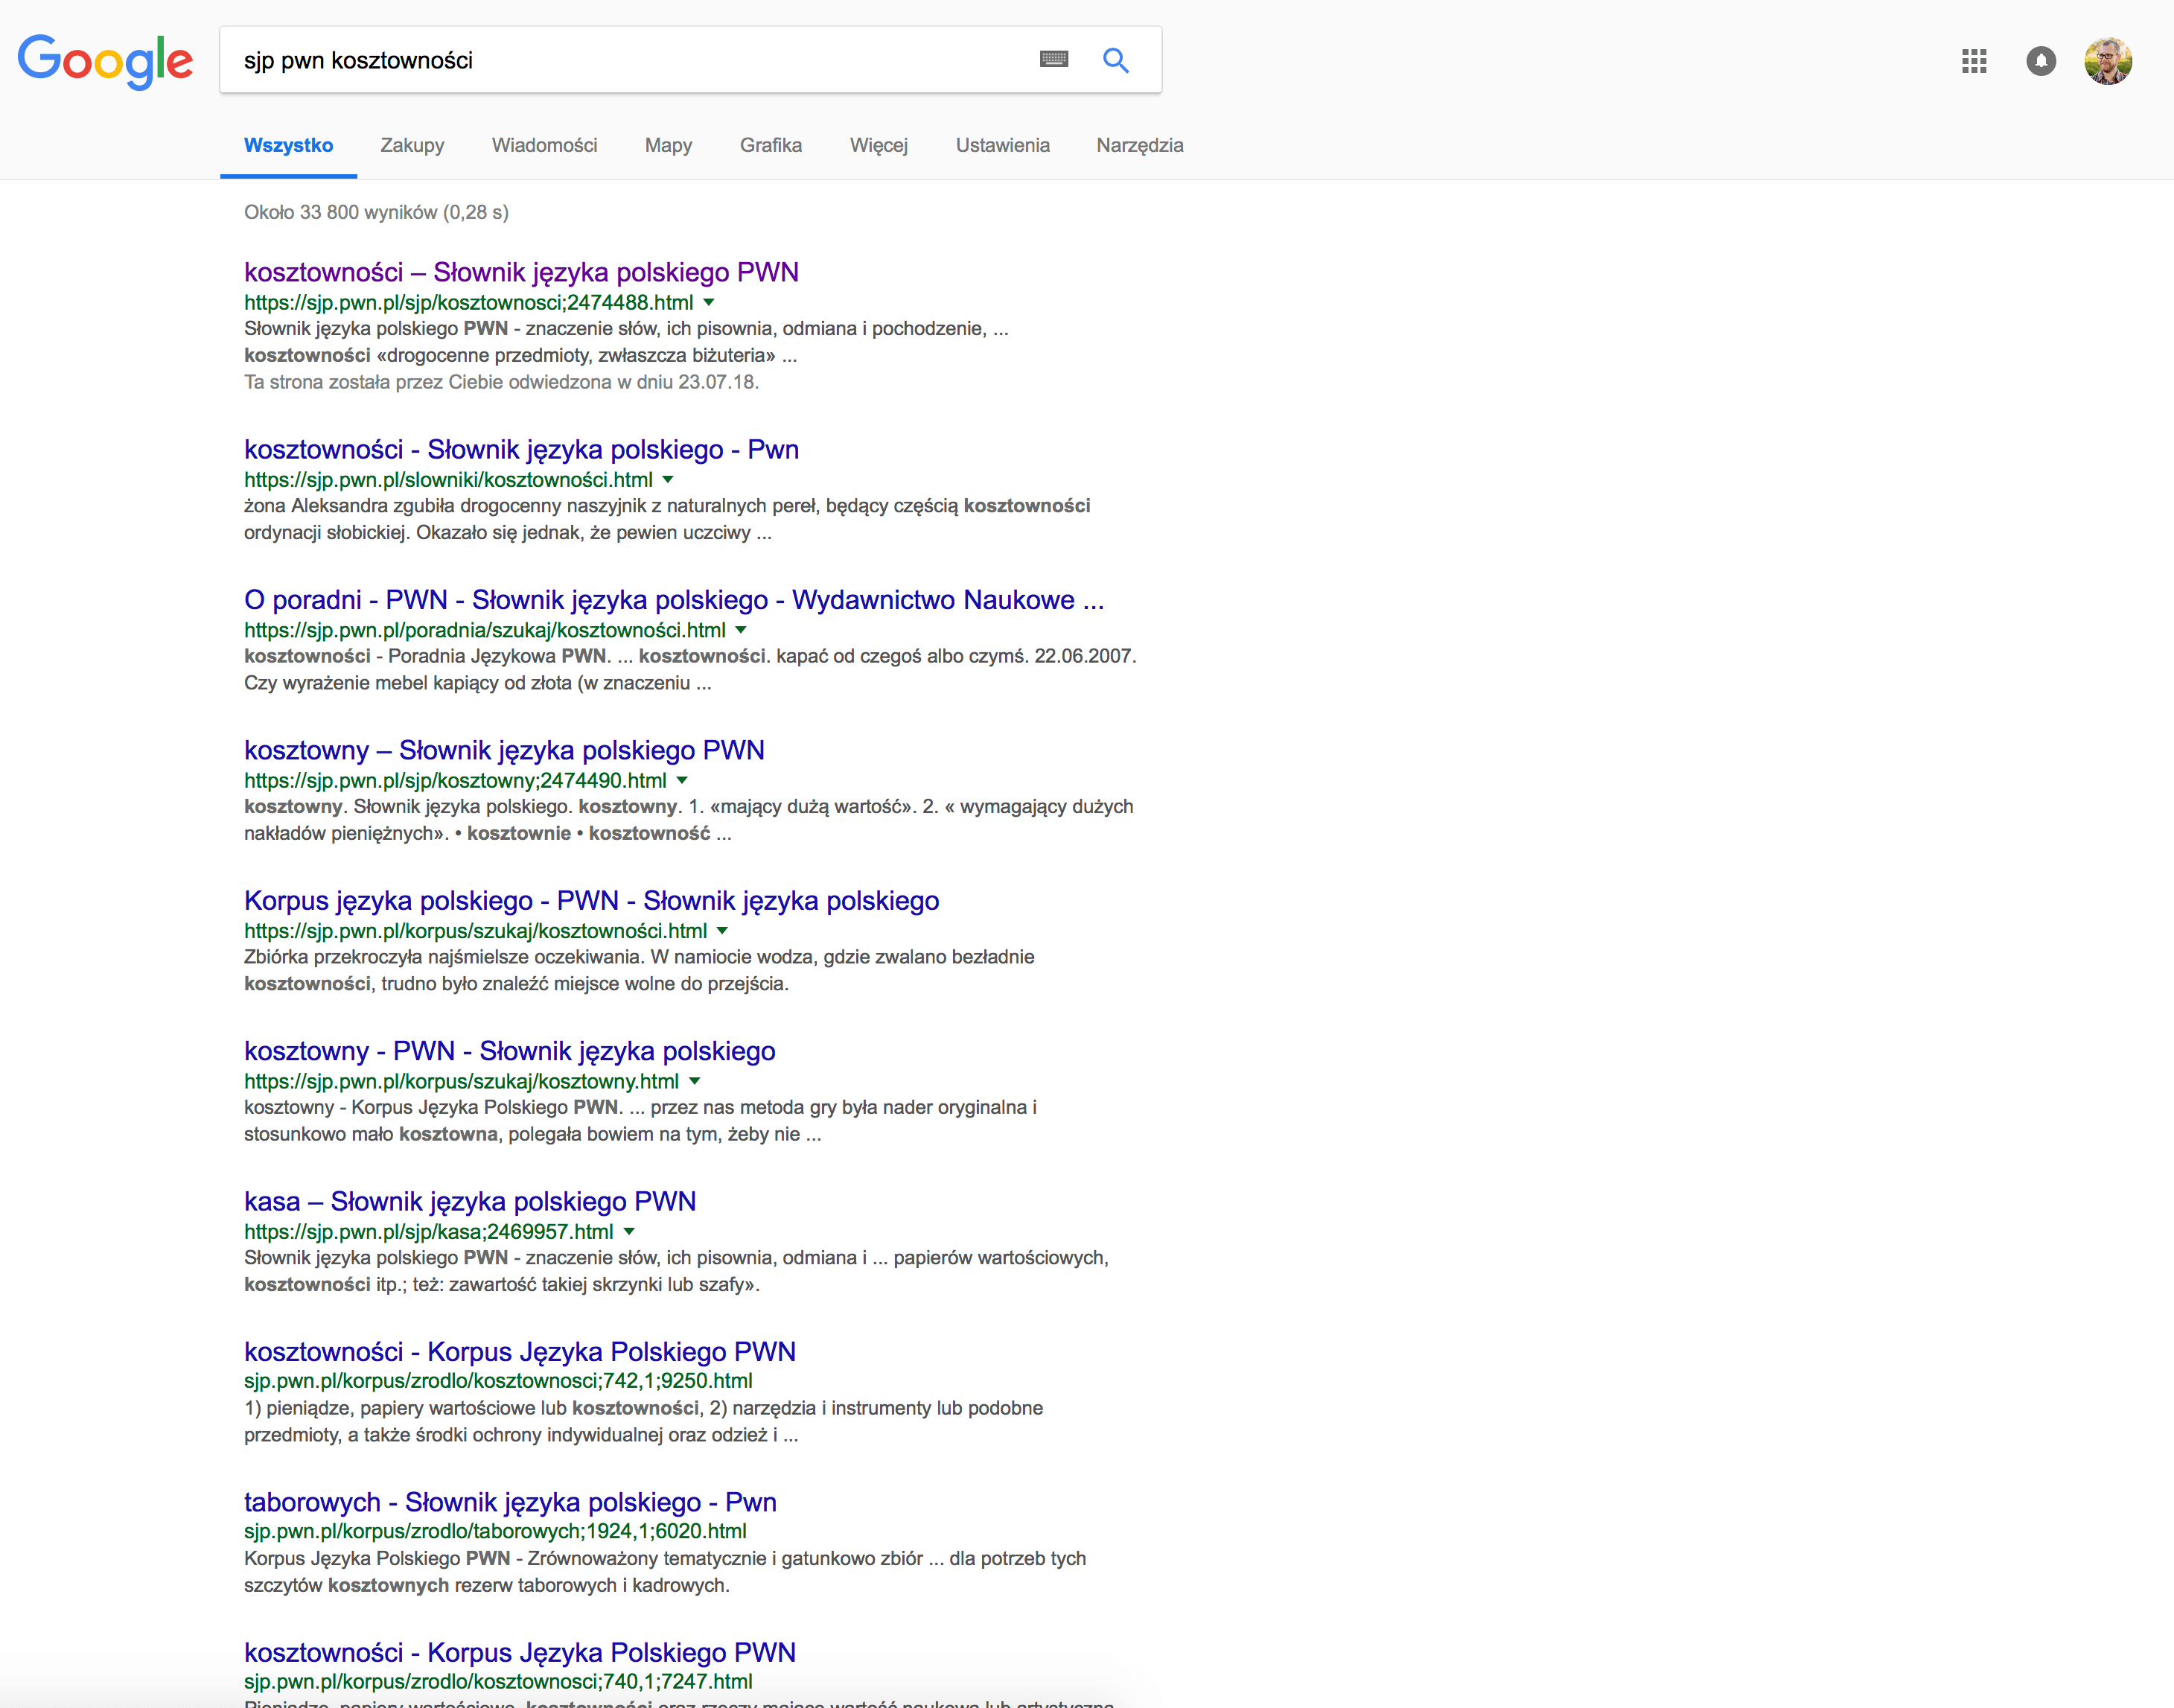The height and width of the screenshot is (1708, 2174).
Task: Open the Google account avatar
Action: 2108,61
